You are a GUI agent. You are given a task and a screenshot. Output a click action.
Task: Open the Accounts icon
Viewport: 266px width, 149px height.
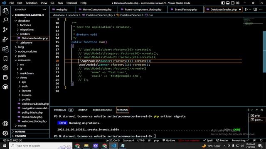click(x=5, y=124)
